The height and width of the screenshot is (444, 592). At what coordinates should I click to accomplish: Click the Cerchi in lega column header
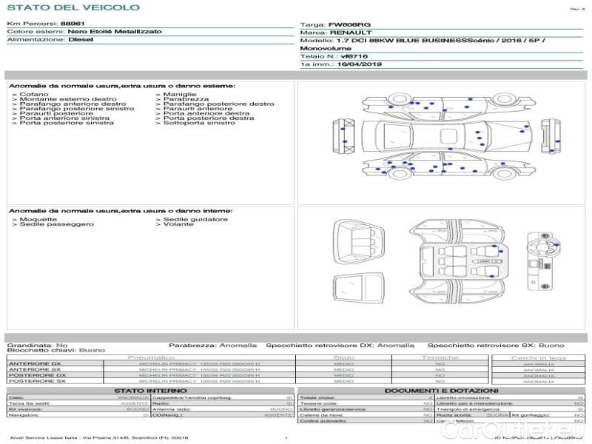[539, 358]
